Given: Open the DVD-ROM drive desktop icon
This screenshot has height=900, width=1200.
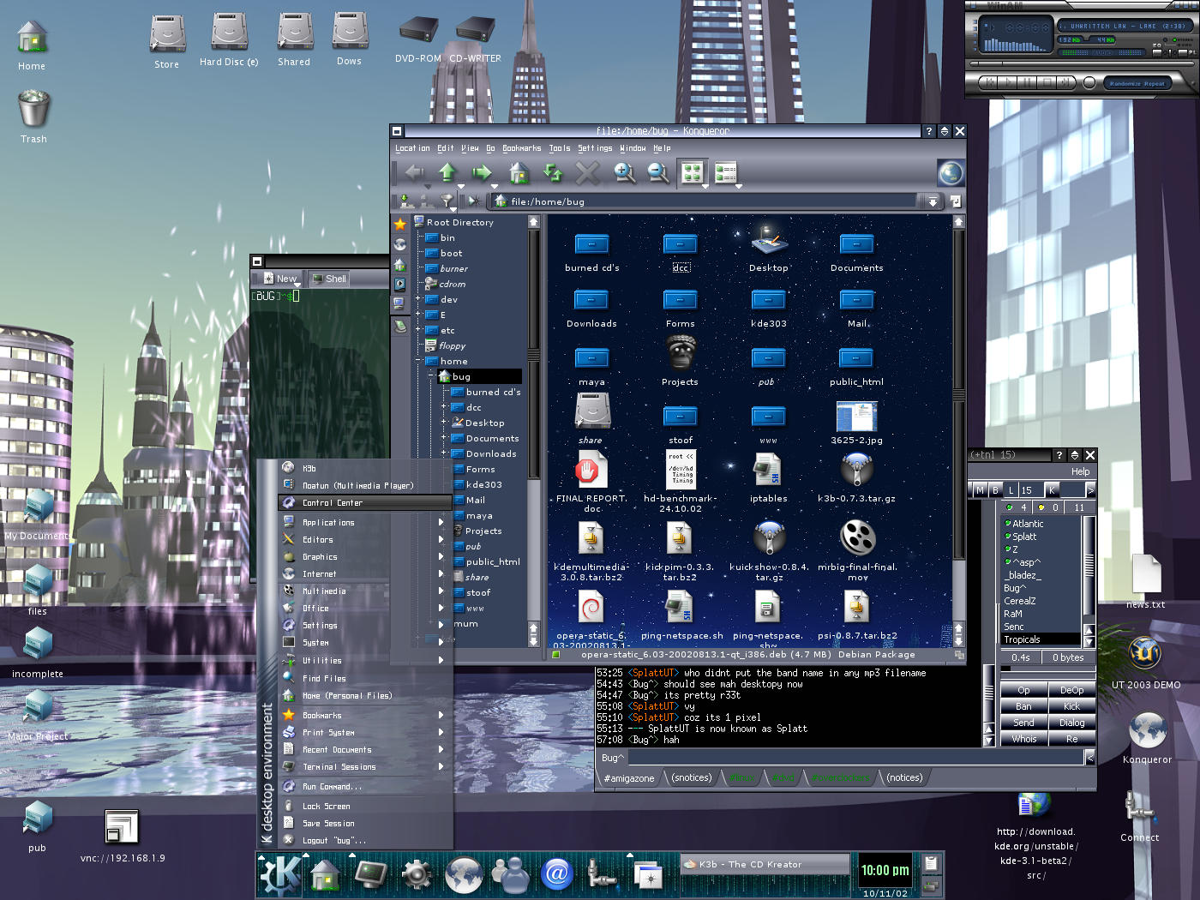Looking at the screenshot, I should [418, 30].
